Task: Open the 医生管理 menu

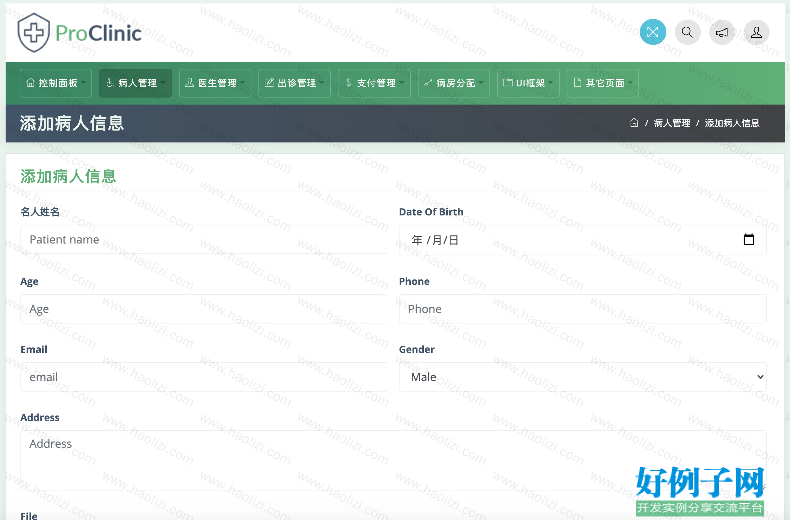Action: [x=215, y=83]
